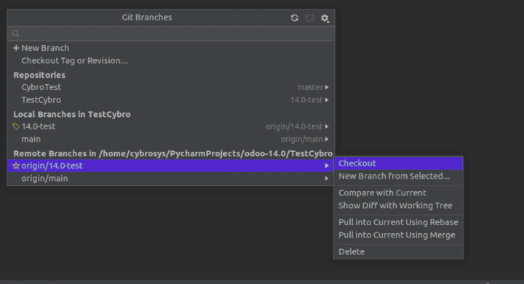The width and height of the screenshot is (524, 284).
Task: Choose Delete from the branch menu
Action: coord(398,251)
